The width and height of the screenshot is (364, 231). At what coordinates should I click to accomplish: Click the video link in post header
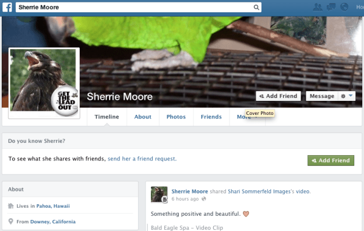pyautogui.click(x=303, y=191)
